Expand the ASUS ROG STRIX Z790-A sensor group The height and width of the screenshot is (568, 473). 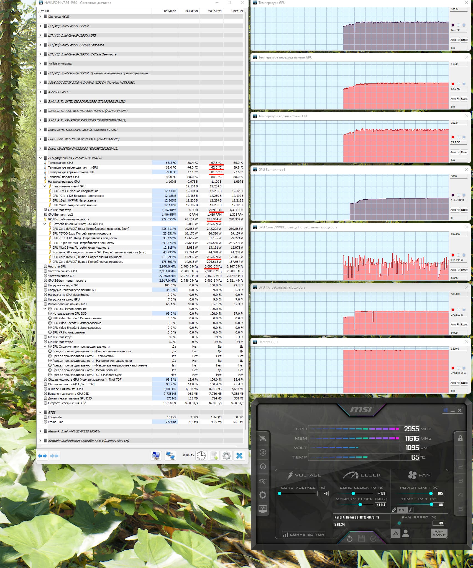pyautogui.click(x=40, y=83)
